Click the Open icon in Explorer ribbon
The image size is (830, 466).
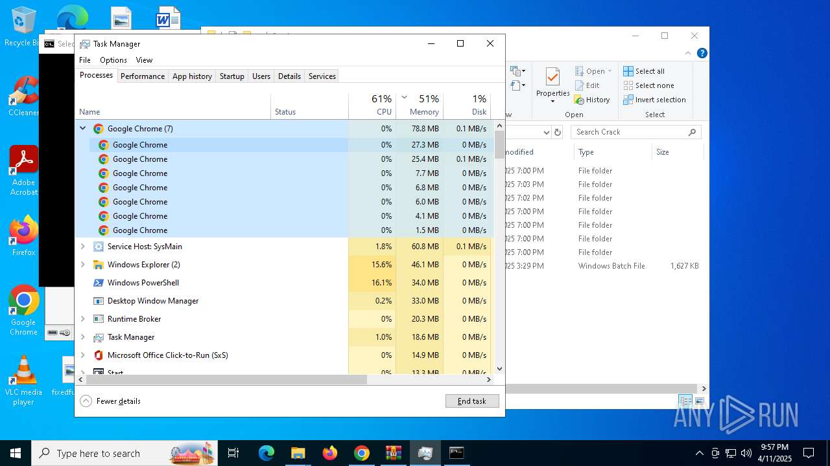580,71
